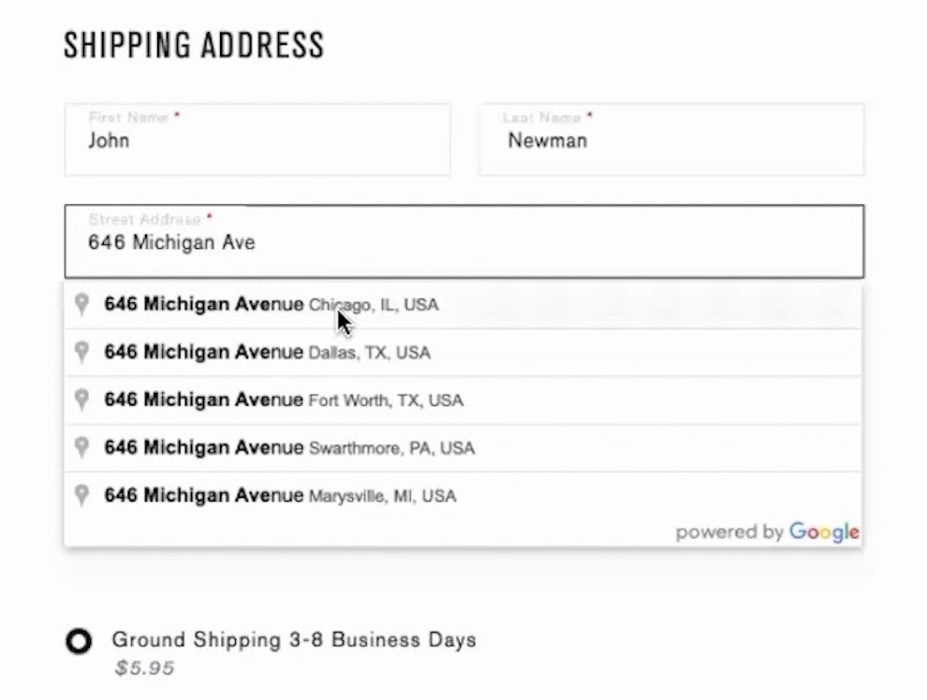Click the pin icon beside the Marysville suggestion
927x700 pixels.
[82, 496]
